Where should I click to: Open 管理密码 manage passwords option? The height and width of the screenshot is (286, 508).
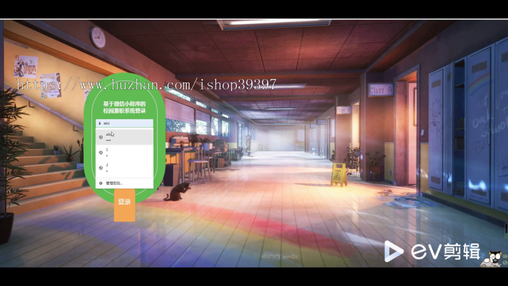124,183
